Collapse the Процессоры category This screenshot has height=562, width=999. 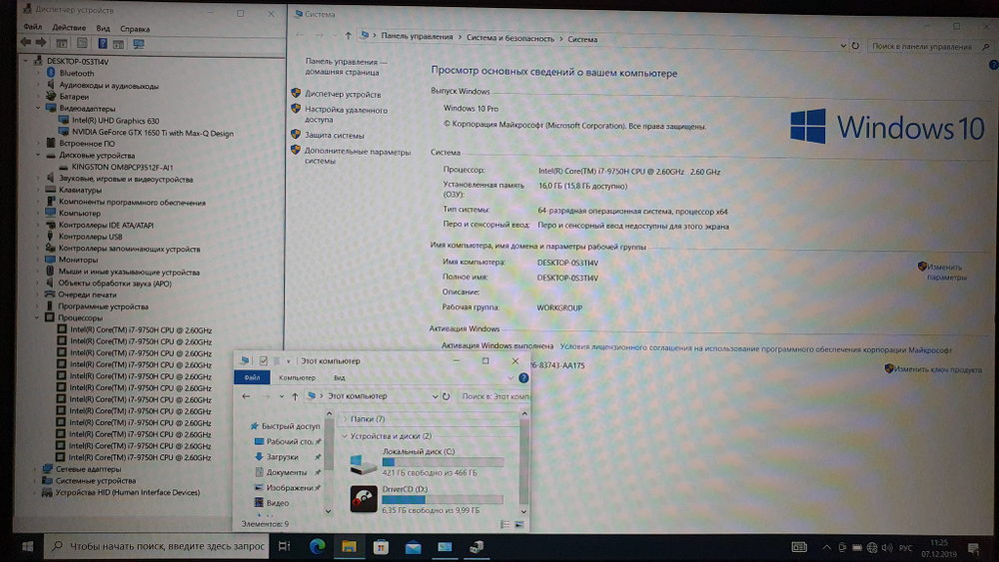36,317
